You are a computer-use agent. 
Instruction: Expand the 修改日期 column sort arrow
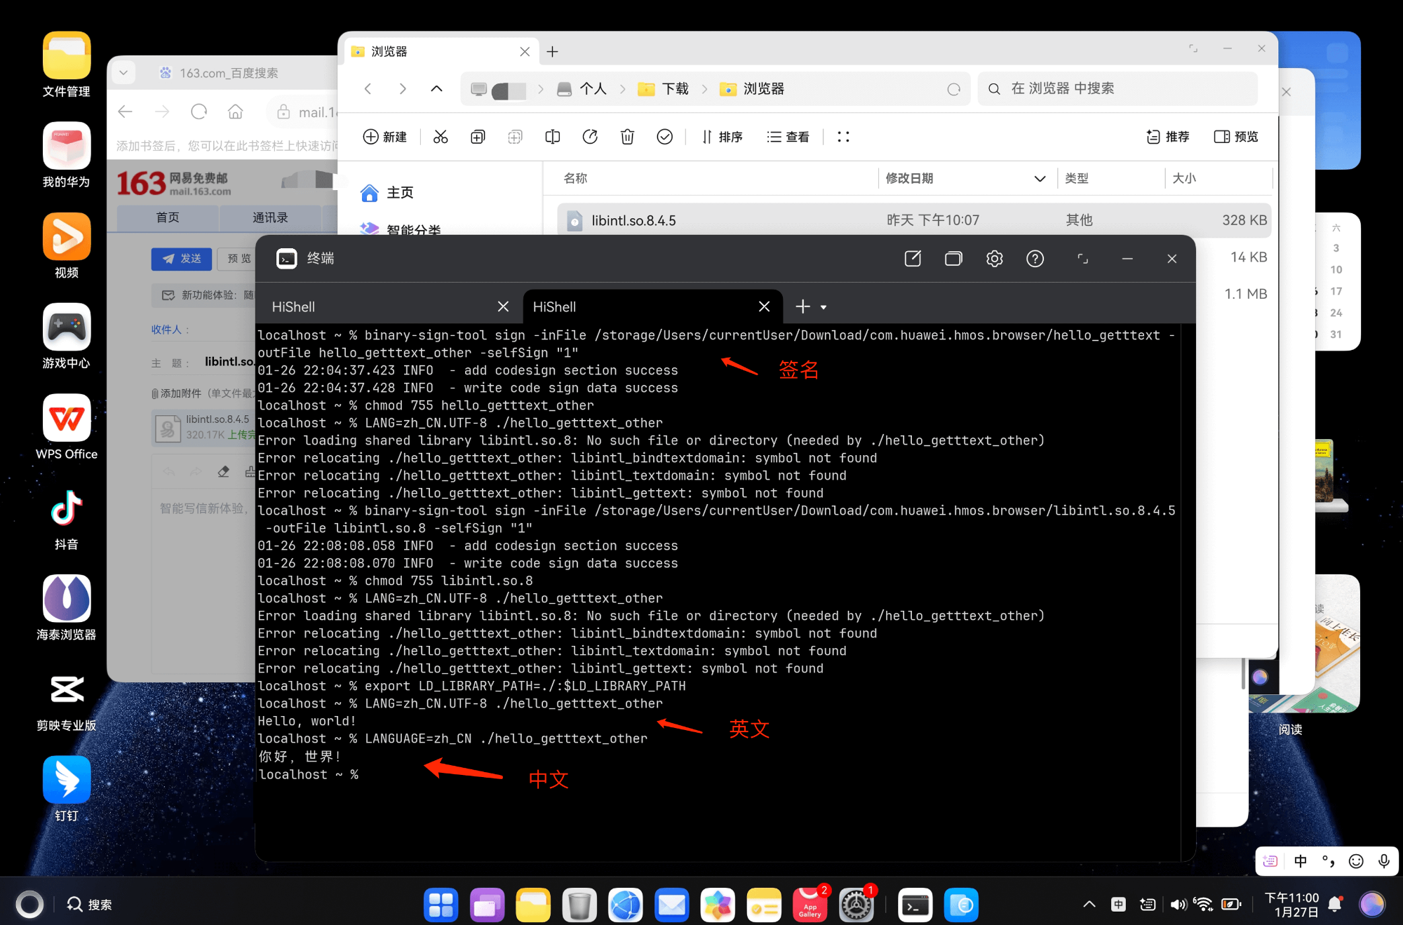pyautogui.click(x=1040, y=179)
